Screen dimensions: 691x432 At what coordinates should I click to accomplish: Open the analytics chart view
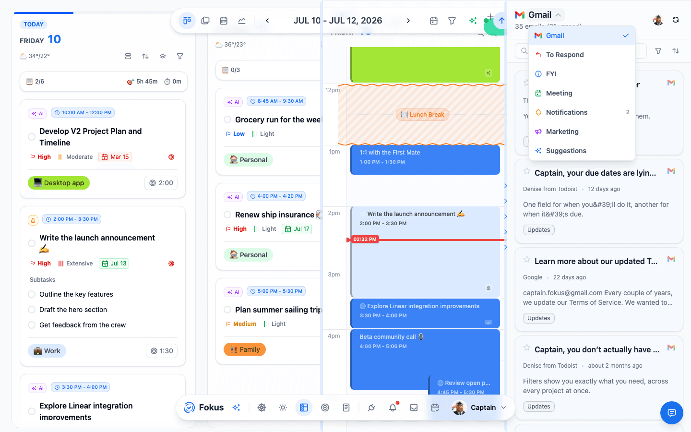point(242,21)
